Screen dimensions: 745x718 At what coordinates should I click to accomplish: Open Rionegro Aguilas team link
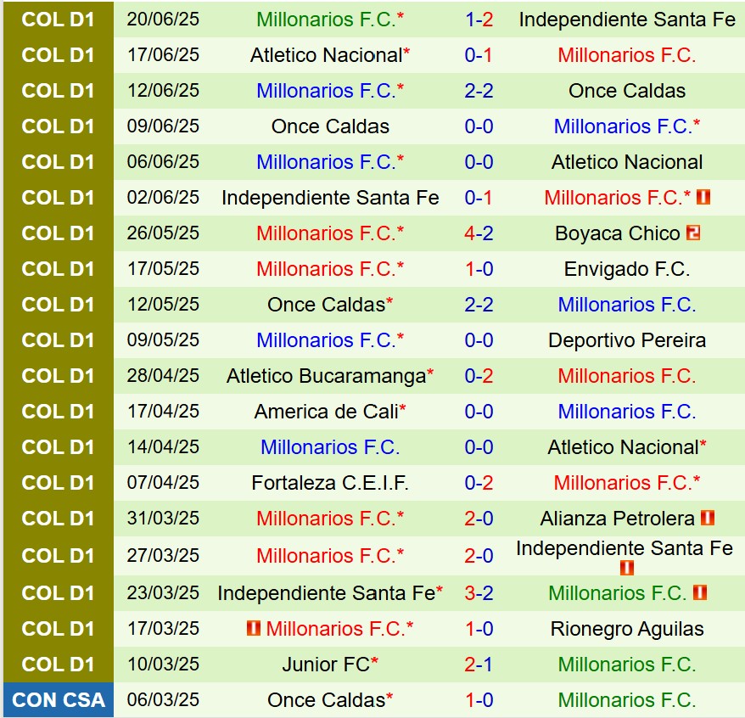[x=627, y=629]
